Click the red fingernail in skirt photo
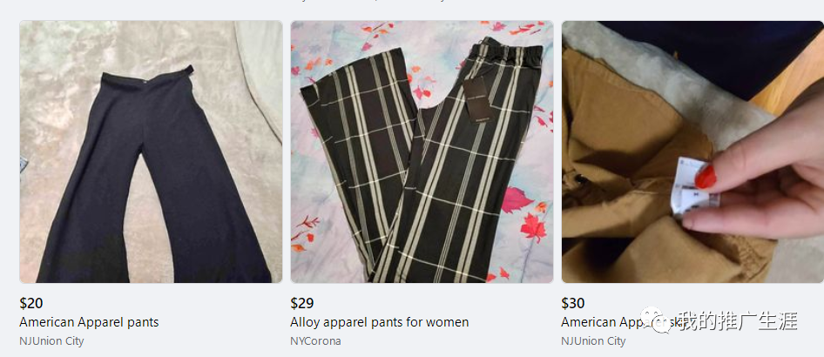 [706, 177]
